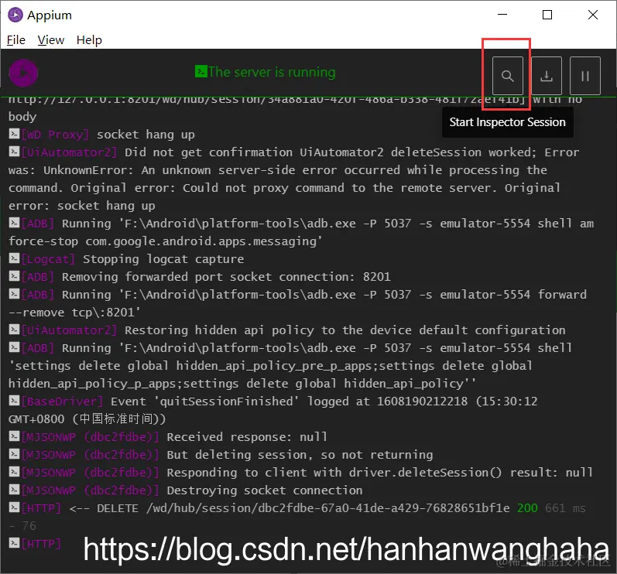Click text 'Destroying socket connection'
The height and width of the screenshot is (574, 617).
[x=265, y=490]
